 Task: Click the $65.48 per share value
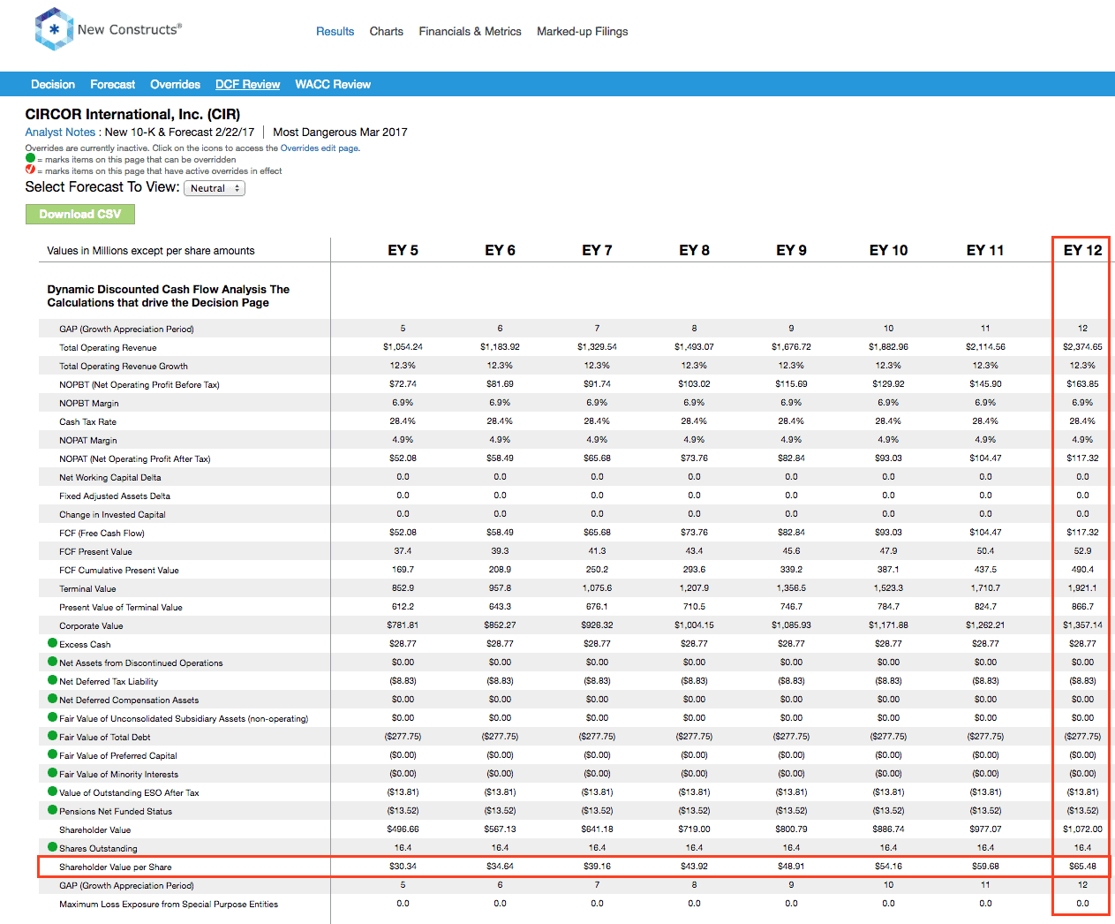click(1083, 866)
